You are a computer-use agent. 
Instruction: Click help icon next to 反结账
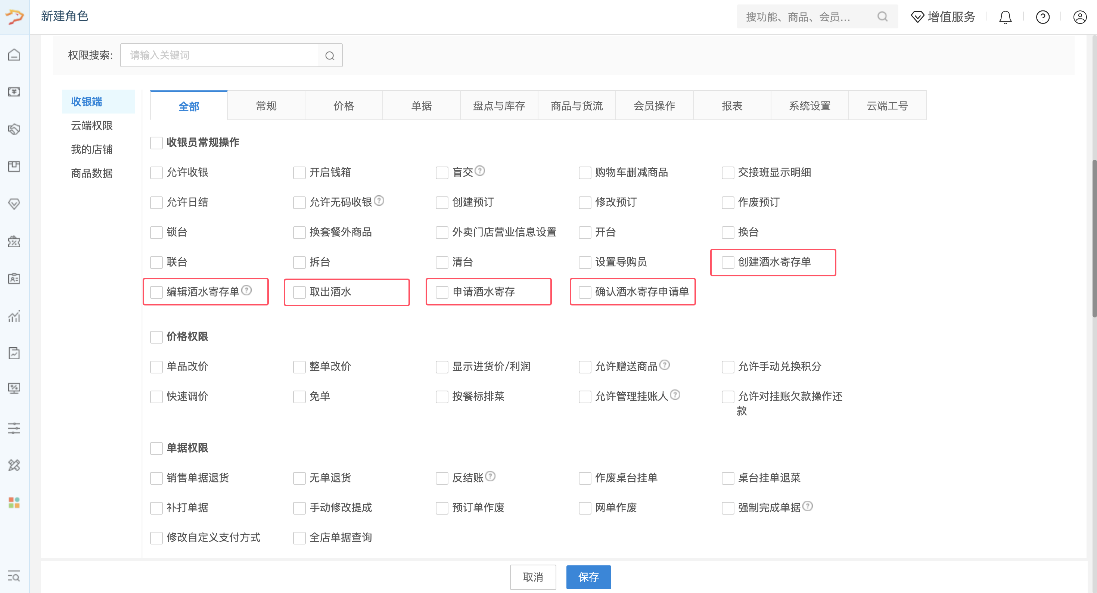pyautogui.click(x=490, y=476)
